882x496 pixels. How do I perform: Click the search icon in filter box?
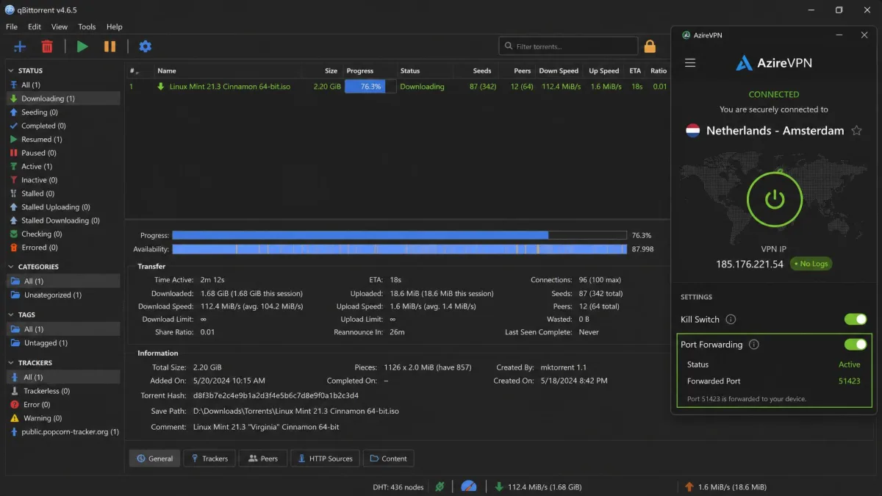click(508, 46)
